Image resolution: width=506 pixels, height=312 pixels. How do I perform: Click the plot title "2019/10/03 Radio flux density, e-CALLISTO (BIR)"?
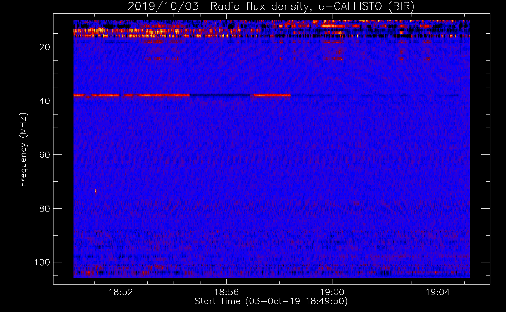(x=271, y=7)
